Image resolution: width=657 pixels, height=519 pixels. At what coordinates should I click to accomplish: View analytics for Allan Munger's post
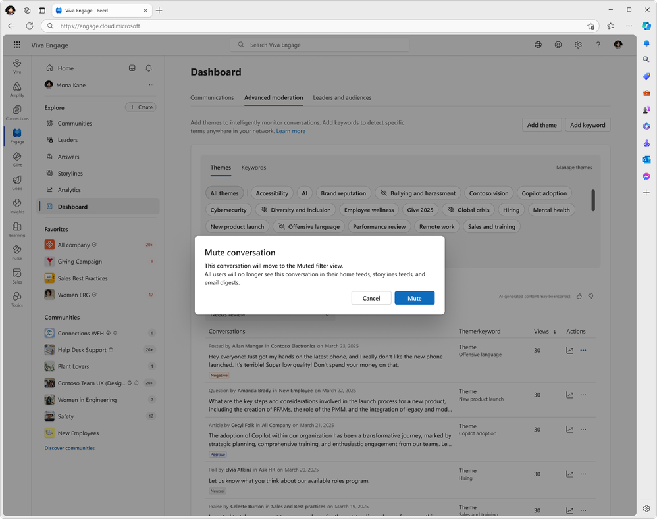point(570,351)
